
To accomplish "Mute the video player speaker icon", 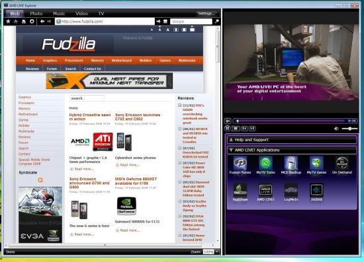I will tap(336, 129).
